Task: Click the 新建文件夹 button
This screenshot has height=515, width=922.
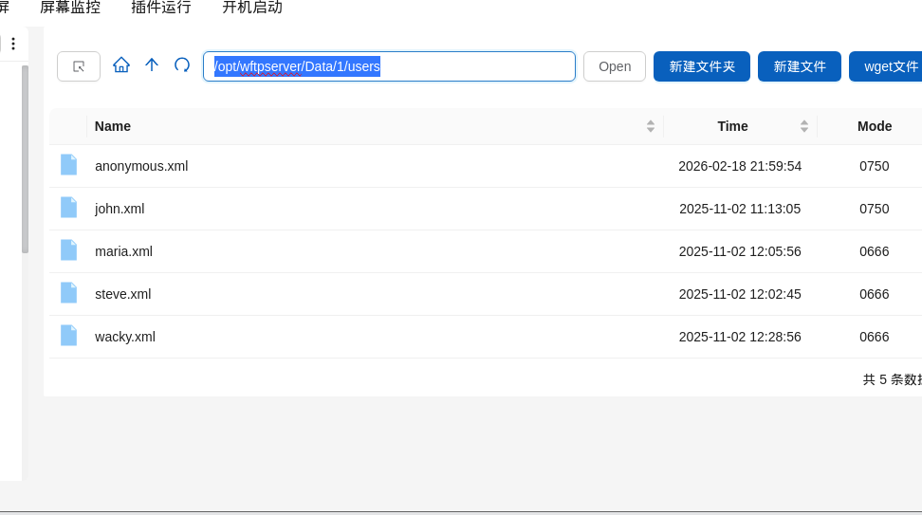Action: pos(702,66)
